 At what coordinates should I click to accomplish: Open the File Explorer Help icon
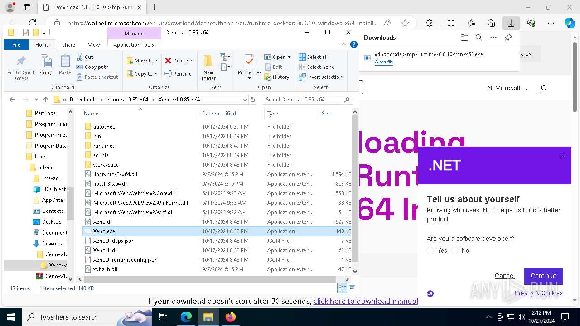click(354, 44)
